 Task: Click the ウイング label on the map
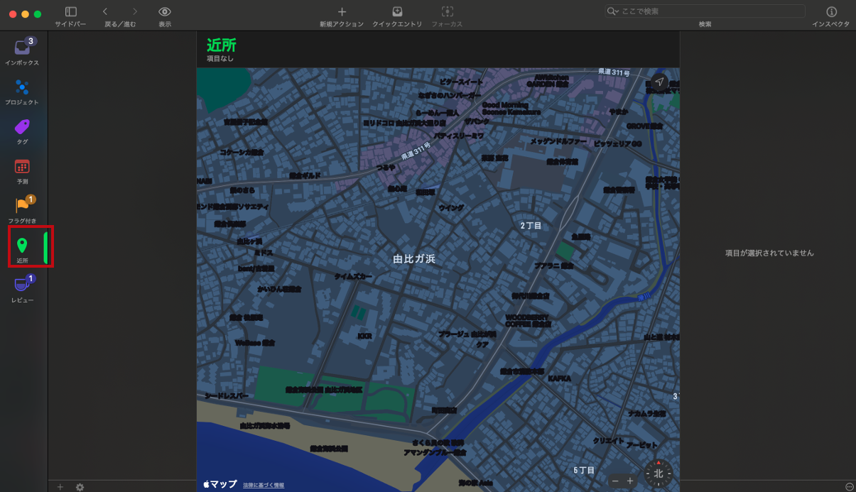tap(451, 208)
